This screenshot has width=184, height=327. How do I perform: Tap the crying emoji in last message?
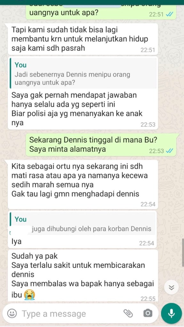(29, 295)
